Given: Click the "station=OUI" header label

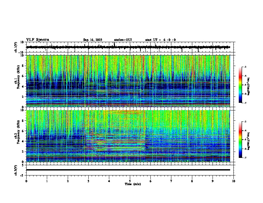Looking at the screenshot, I should coord(123,40).
